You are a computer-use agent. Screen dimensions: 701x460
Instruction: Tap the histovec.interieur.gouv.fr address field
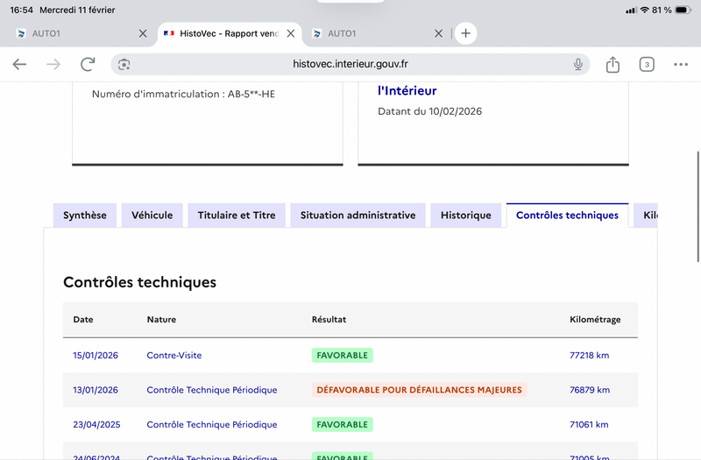[350, 64]
